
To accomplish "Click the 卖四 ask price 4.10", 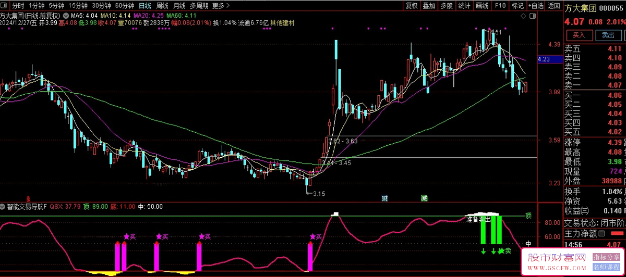I will coord(615,57).
